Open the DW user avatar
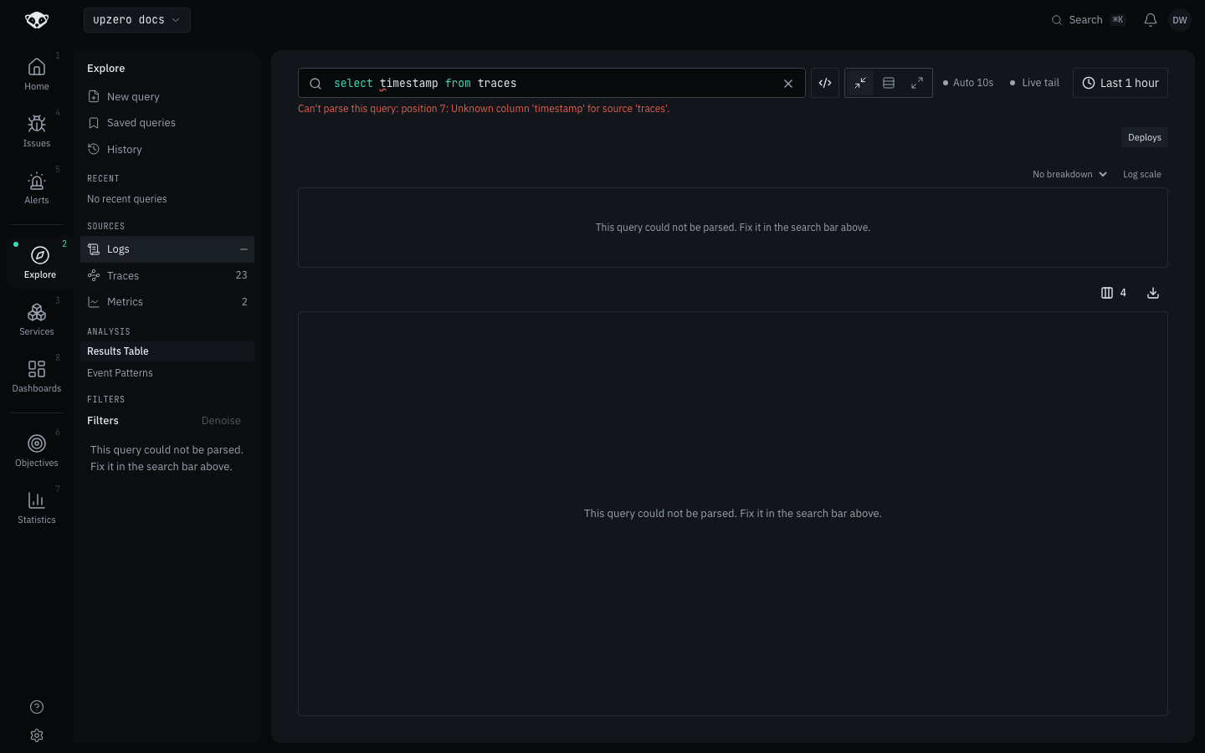The height and width of the screenshot is (753, 1205). coord(1180,20)
